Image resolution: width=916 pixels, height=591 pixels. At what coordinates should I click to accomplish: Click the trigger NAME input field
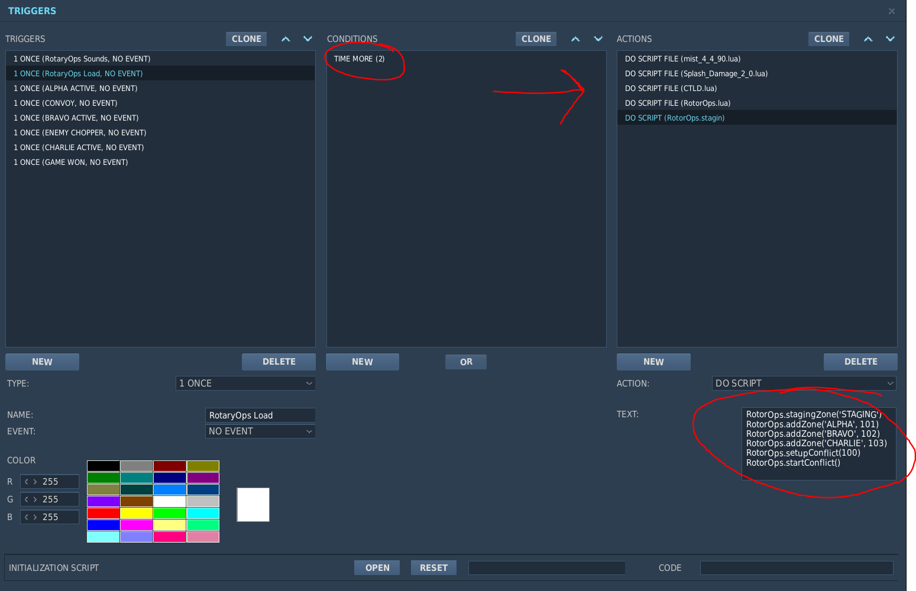click(x=260, y=415)
